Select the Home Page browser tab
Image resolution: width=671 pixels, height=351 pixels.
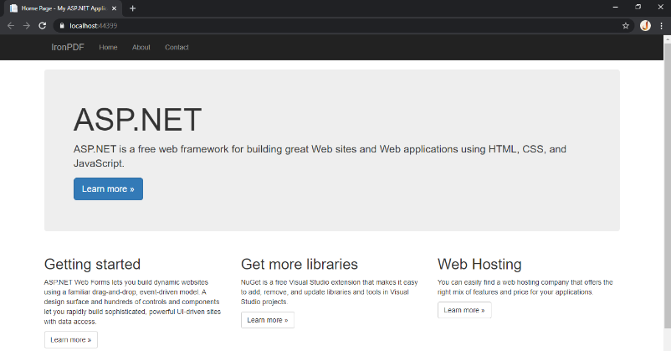point(64,8)
